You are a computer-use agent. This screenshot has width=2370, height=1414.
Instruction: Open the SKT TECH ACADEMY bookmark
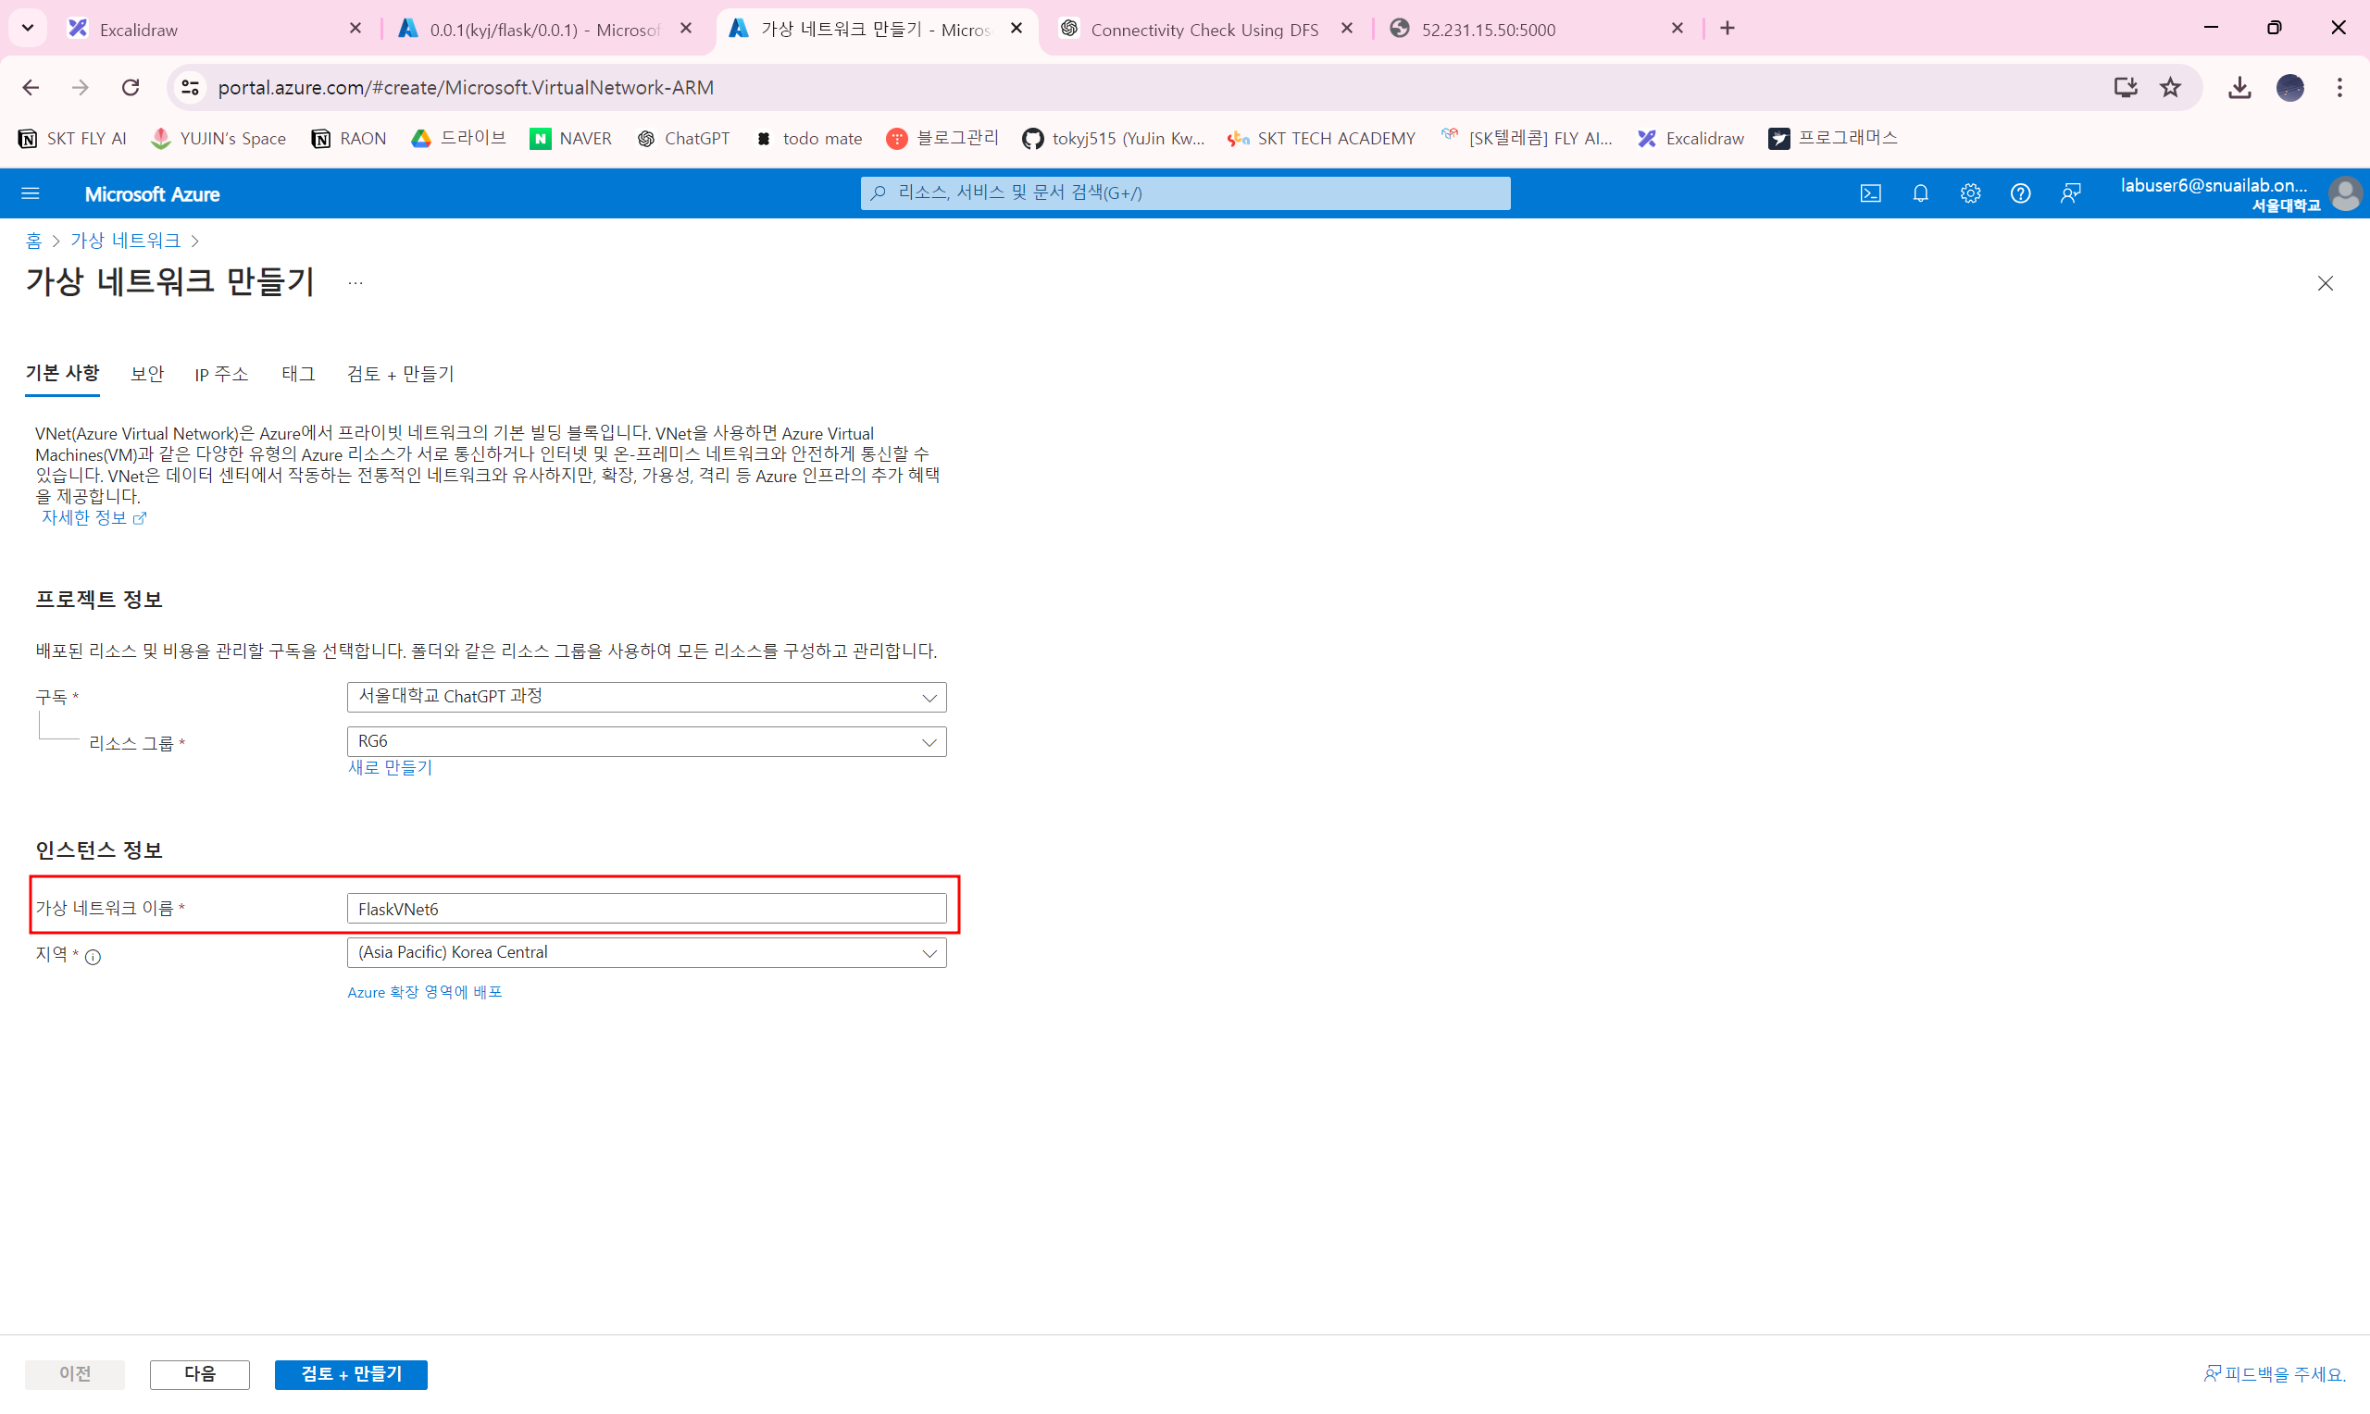pyautogui.click(x=1321, y=139)
